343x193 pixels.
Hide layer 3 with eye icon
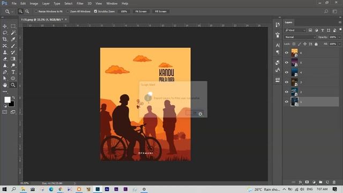tap(287, 82)
